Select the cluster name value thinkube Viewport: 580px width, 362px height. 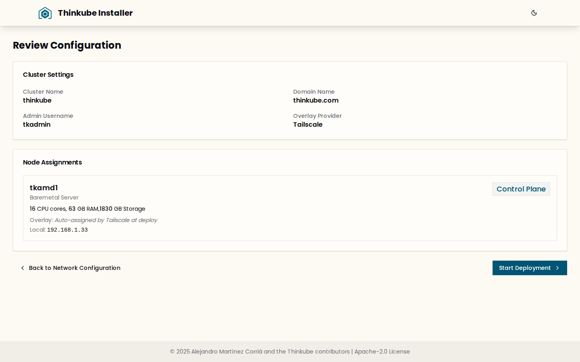(37, 101)
